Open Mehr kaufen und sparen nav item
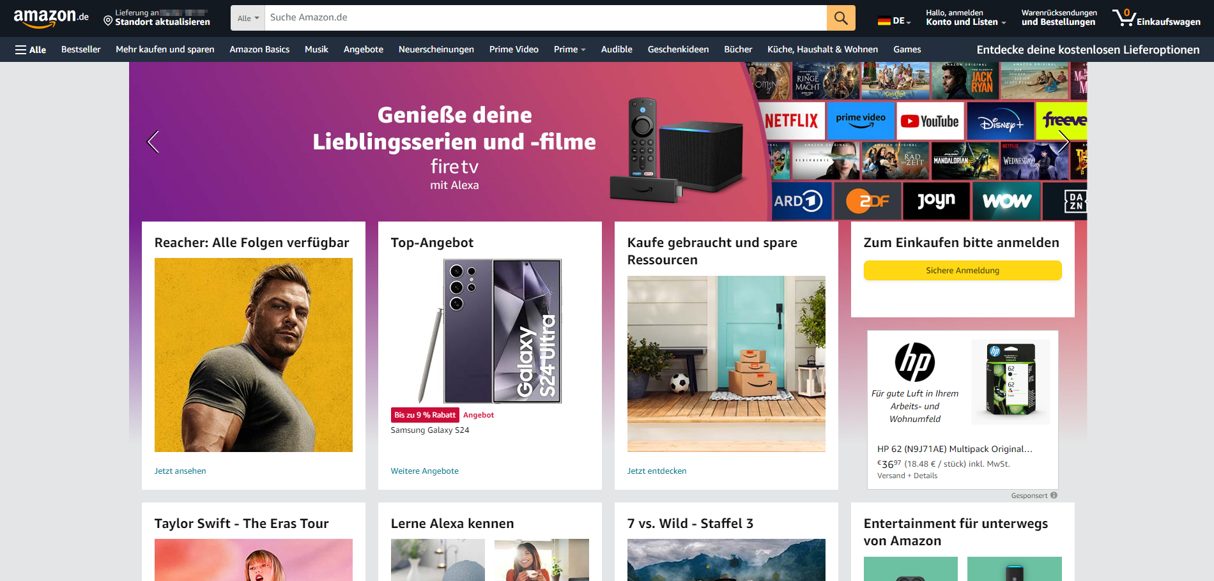 tap(165, 50)
